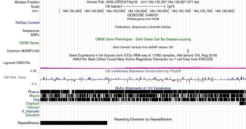Click the chr1:184,130,357-184,130,827 position text

(x=170, y=2)
